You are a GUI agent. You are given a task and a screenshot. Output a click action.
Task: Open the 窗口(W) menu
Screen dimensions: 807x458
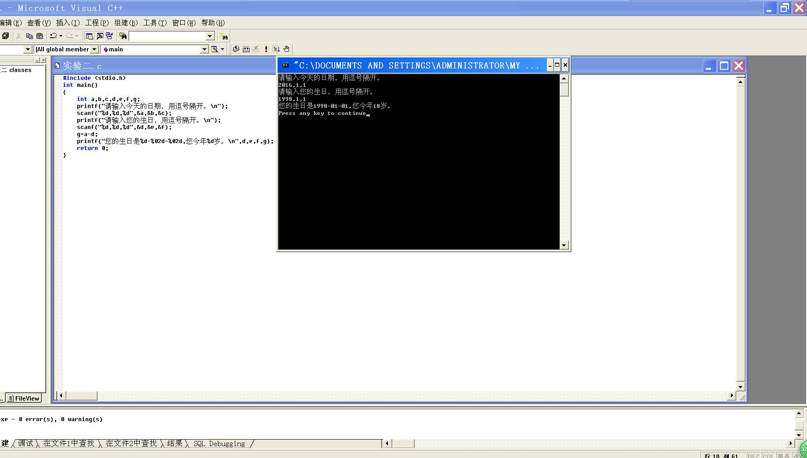184,23
